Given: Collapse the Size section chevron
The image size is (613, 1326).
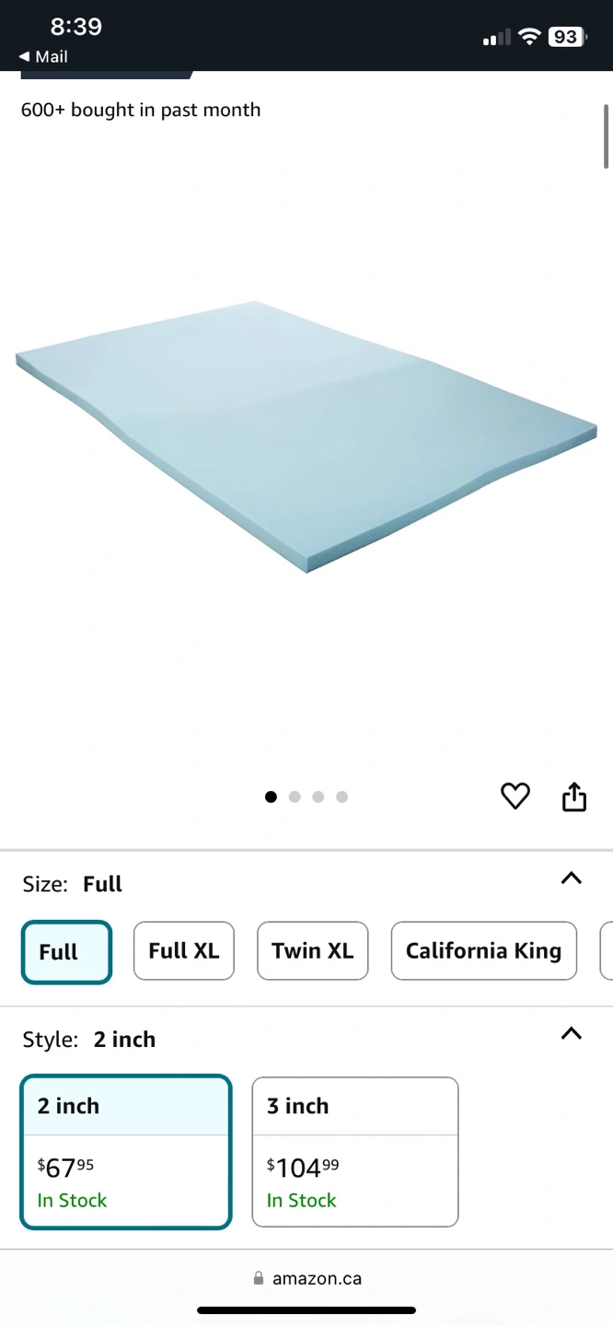Looking at the screenshot, I should [x=572, y=878].
